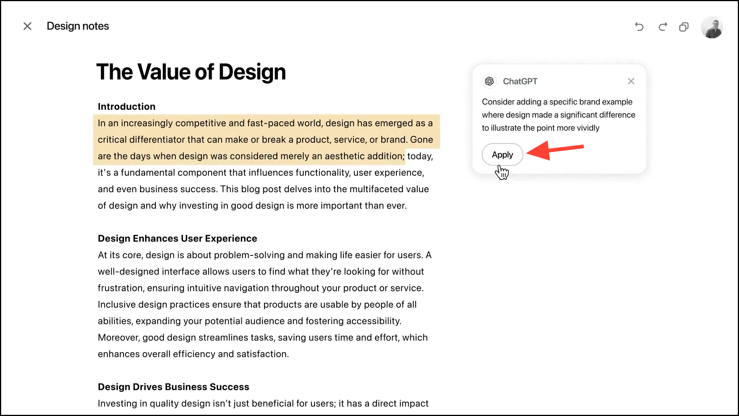Viewport: 739px width, 416px height.
Task: Click the ChatGPT suggestion text
Action: [558, 115]
